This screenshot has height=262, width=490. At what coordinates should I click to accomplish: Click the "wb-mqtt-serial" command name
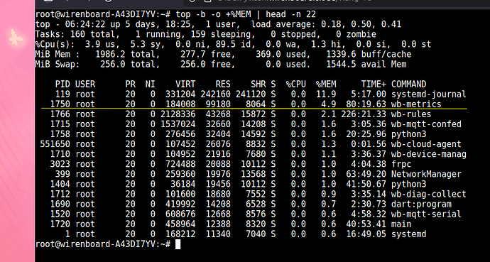[426, 214]
